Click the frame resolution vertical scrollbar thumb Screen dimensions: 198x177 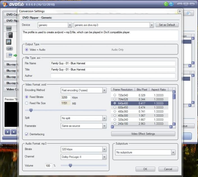click(174, 96)
